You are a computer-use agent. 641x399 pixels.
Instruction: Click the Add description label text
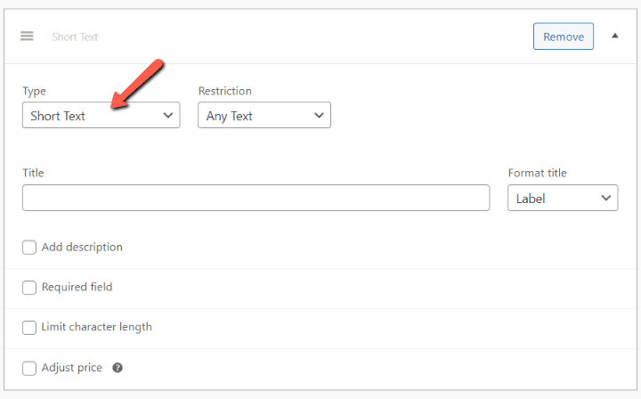click(x=82, y=247)
